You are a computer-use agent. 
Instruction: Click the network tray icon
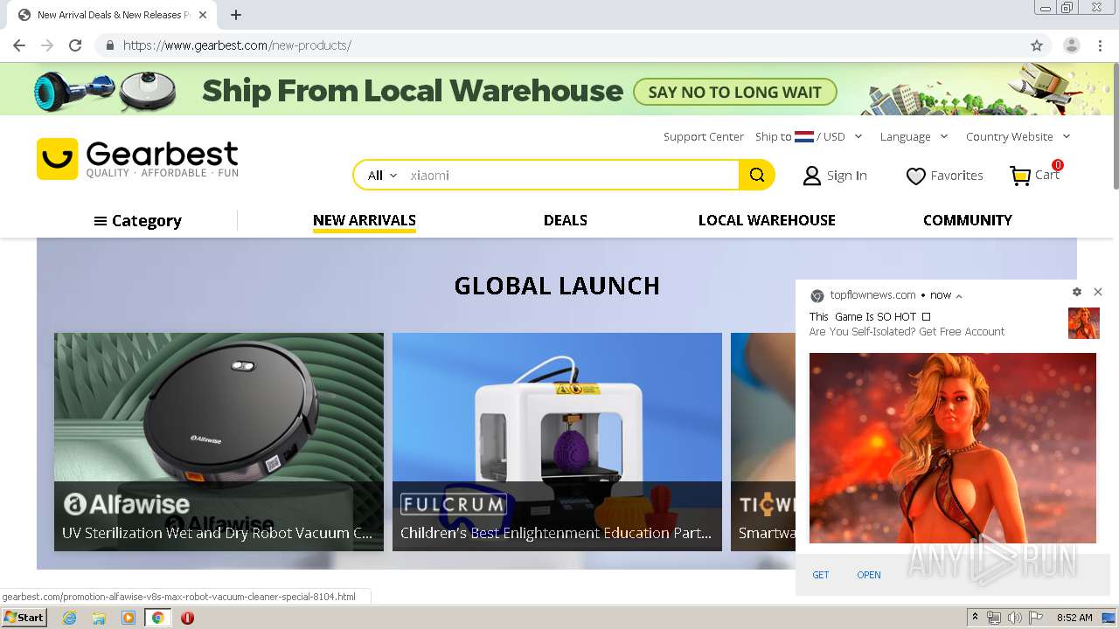point(994,618)
